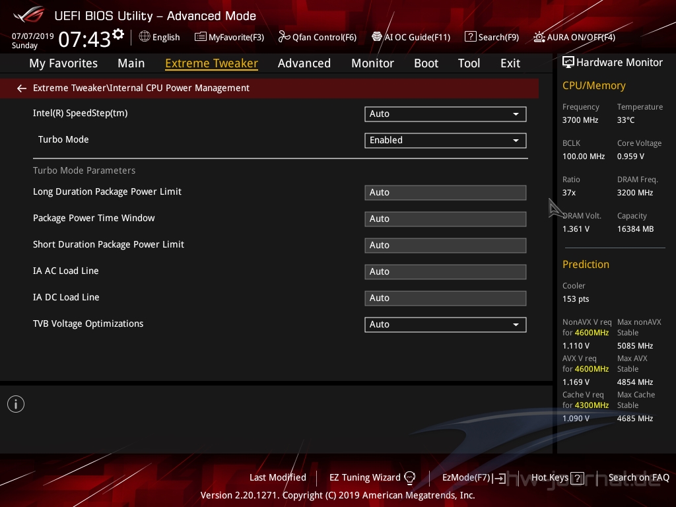Click the Hot Keys question mark icon
676x507 pixels.
577,478
